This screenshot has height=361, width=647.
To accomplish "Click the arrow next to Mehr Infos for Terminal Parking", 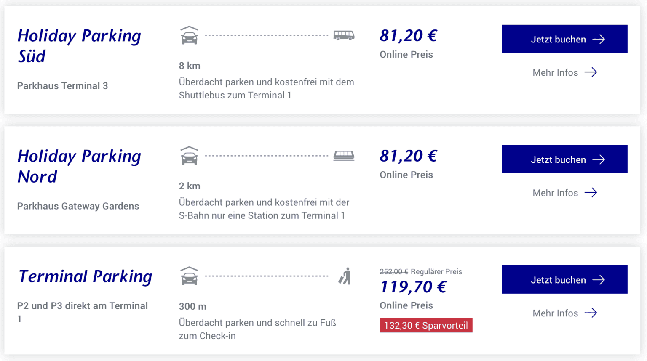I will (591, 313).
